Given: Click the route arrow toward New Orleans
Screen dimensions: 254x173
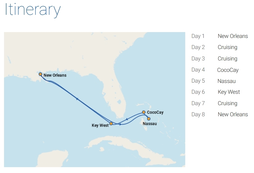Looking at the screenshot, I should (x=77, y=99).
